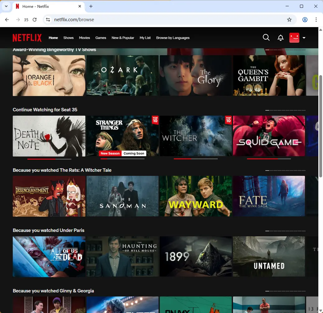
Task: Click the Squid Game watch progress bar
Action: coord(268,158)
